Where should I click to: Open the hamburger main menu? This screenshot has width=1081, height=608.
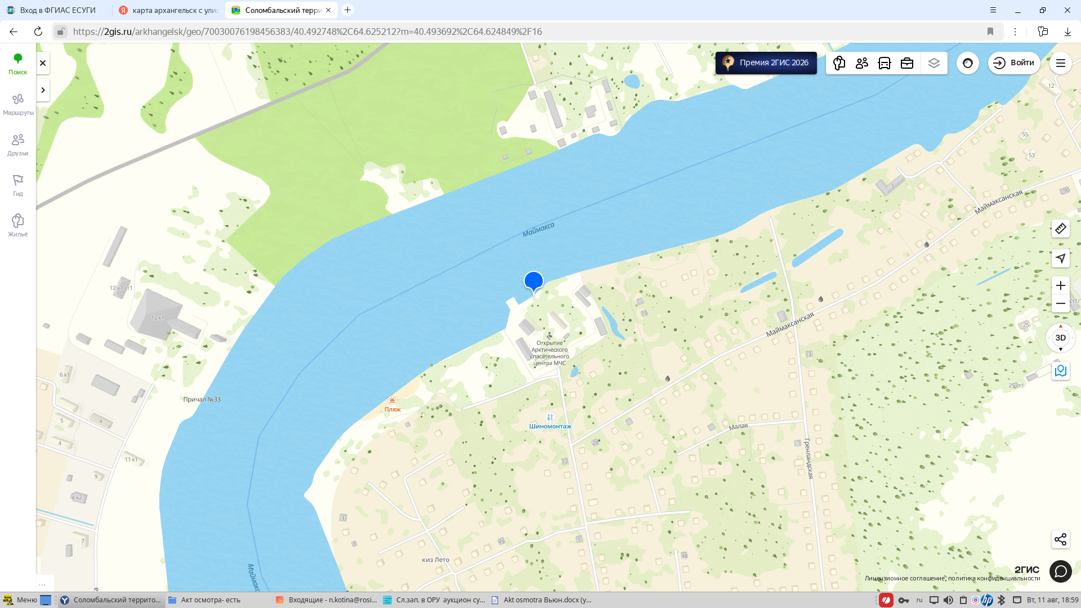1061,63
